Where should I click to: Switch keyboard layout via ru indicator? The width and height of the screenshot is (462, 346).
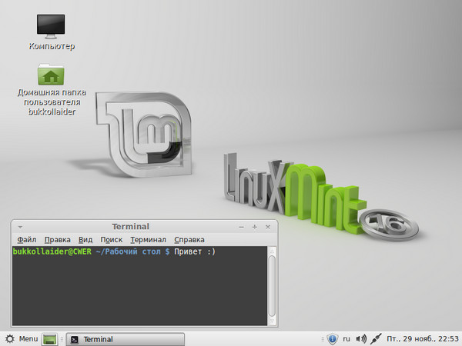[x=346, y=339]
